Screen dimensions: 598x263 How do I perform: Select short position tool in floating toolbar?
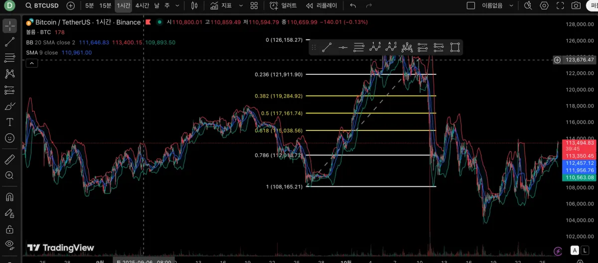pos(439,48)
